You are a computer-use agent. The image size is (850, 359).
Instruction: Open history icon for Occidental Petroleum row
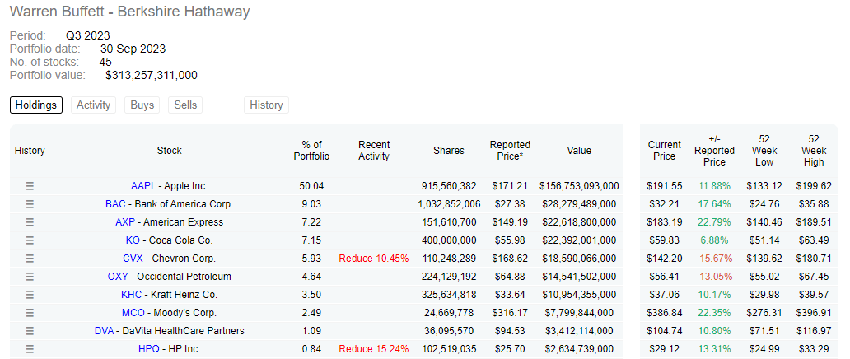(x=30, y=277)
